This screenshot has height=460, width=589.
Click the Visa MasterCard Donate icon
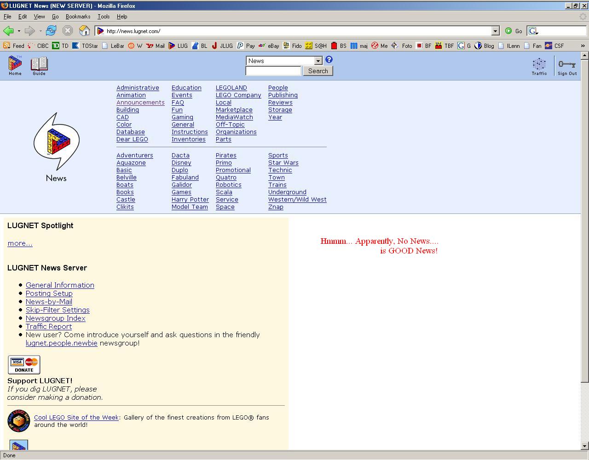point(24,365)
